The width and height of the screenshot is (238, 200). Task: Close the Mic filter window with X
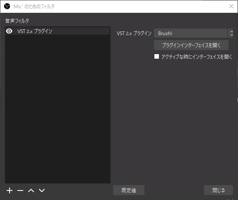click(x=231, y=6)
